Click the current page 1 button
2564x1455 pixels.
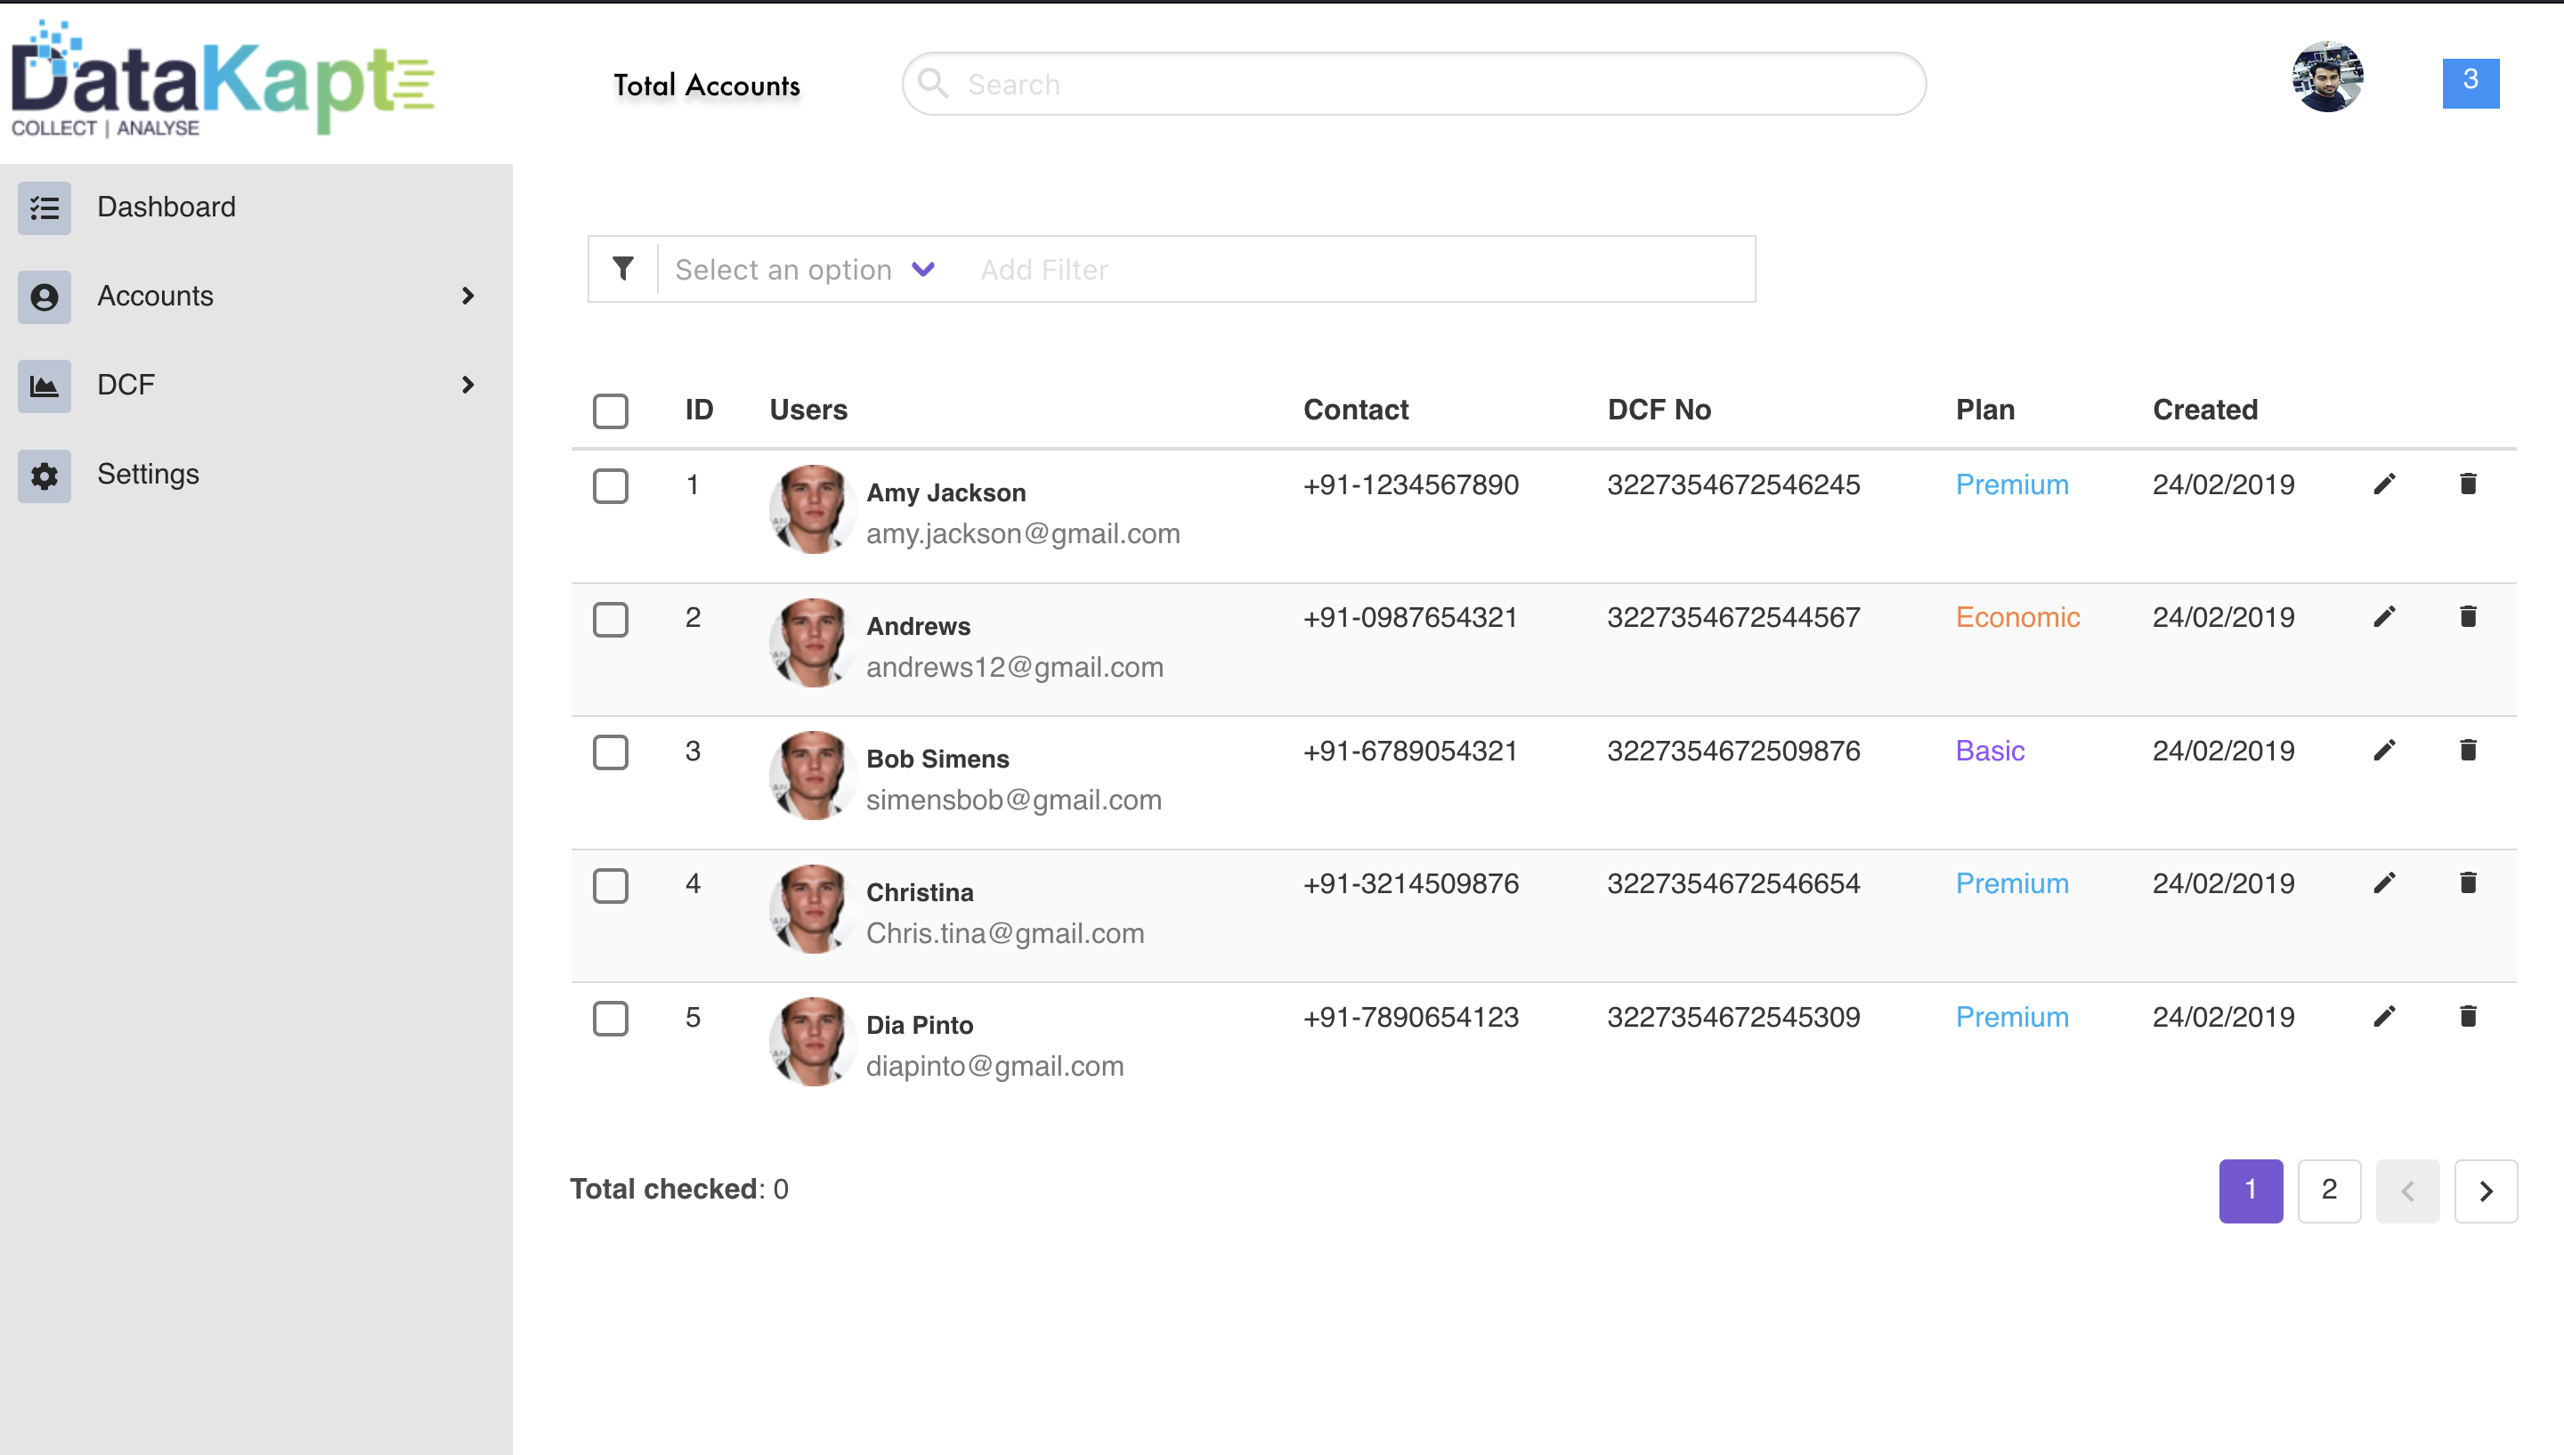coord(2251,1191)
